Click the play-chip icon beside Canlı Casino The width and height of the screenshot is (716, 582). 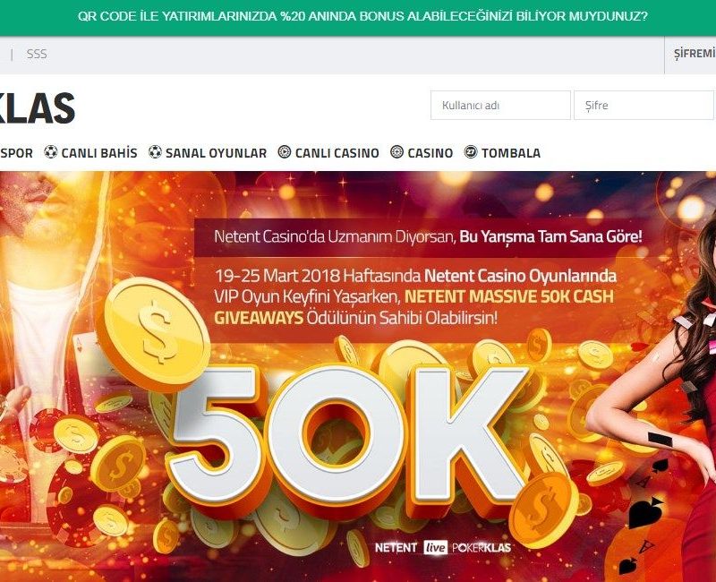285,152
